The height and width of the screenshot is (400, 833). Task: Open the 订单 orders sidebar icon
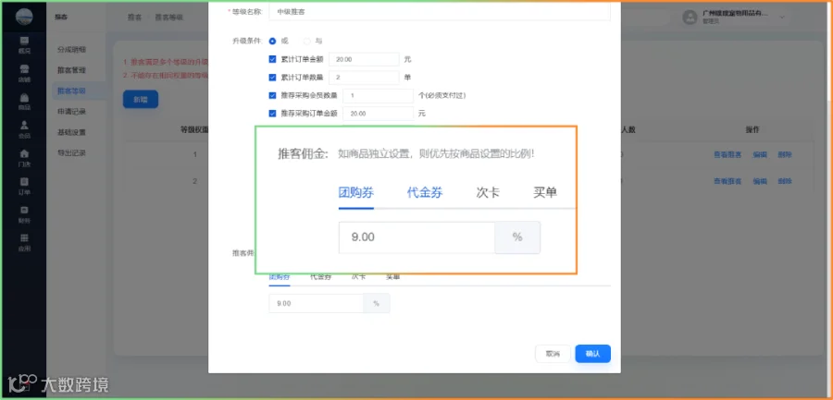(24, 187)
